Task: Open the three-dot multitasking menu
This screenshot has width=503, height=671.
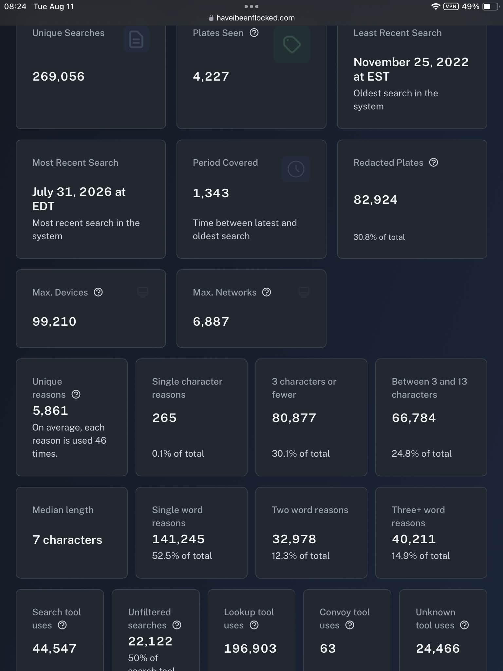Action: pyautogui.click(x=251, y=7)
